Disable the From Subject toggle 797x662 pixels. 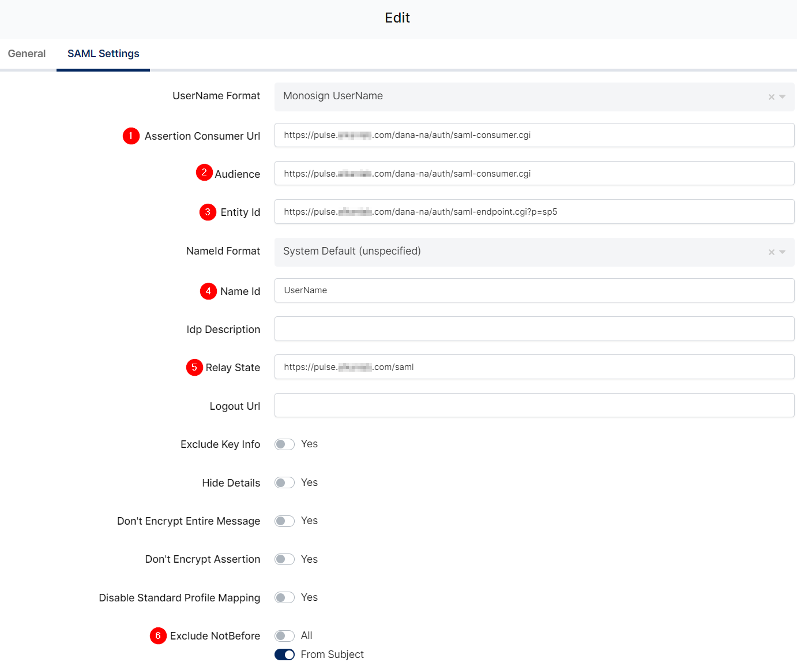(x=284, y=654)
